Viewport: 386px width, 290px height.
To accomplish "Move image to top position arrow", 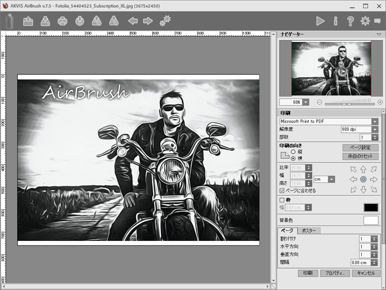I will [363, 169].
